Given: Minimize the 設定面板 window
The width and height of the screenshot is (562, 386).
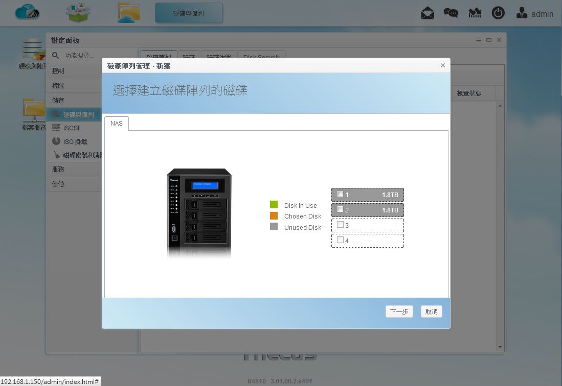Looking at the screenshot, I should 479,40.
